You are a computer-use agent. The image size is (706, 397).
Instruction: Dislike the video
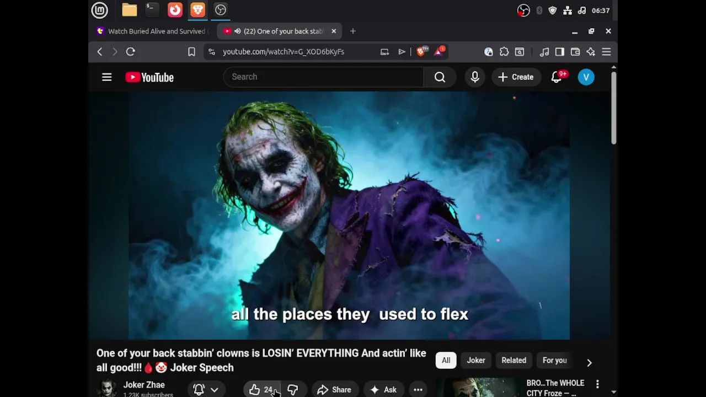tap(293, 390)
